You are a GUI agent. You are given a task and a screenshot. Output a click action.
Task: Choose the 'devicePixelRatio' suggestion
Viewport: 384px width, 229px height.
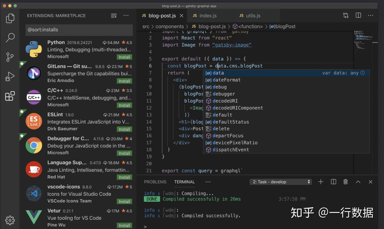point(286,142)
